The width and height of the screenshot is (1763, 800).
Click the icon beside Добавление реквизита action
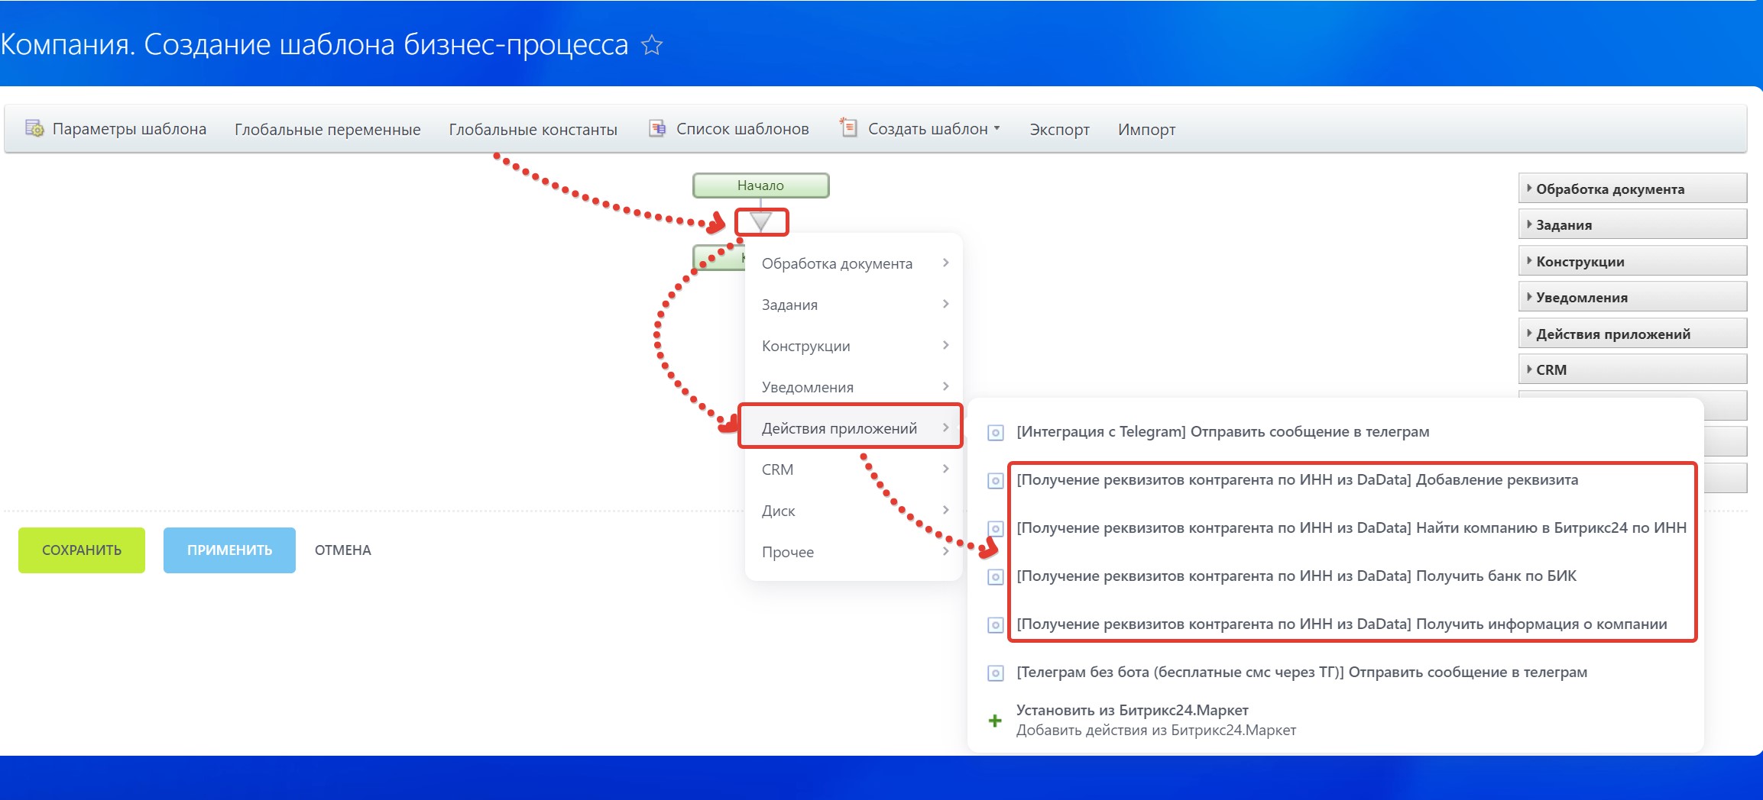(x=995, y=481)
